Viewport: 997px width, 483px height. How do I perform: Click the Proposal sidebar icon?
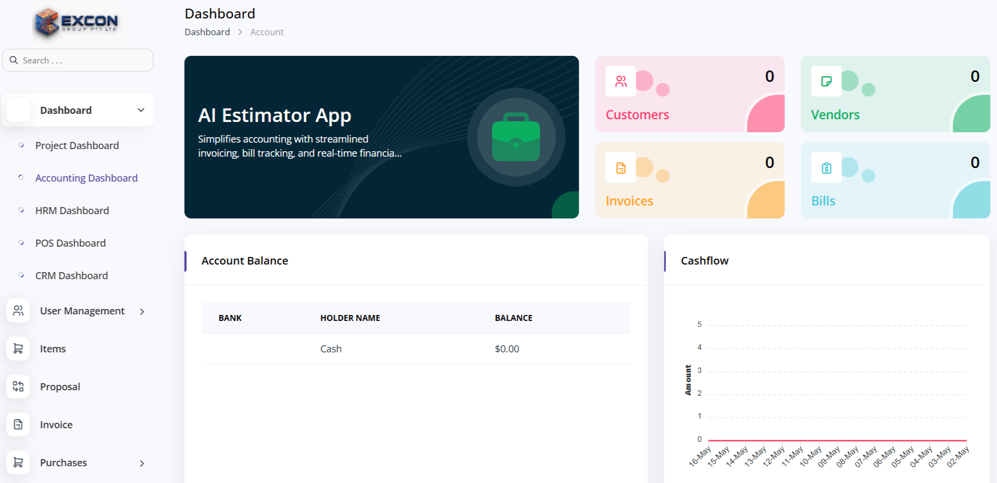pyautogui.click(x=18, y=387)
